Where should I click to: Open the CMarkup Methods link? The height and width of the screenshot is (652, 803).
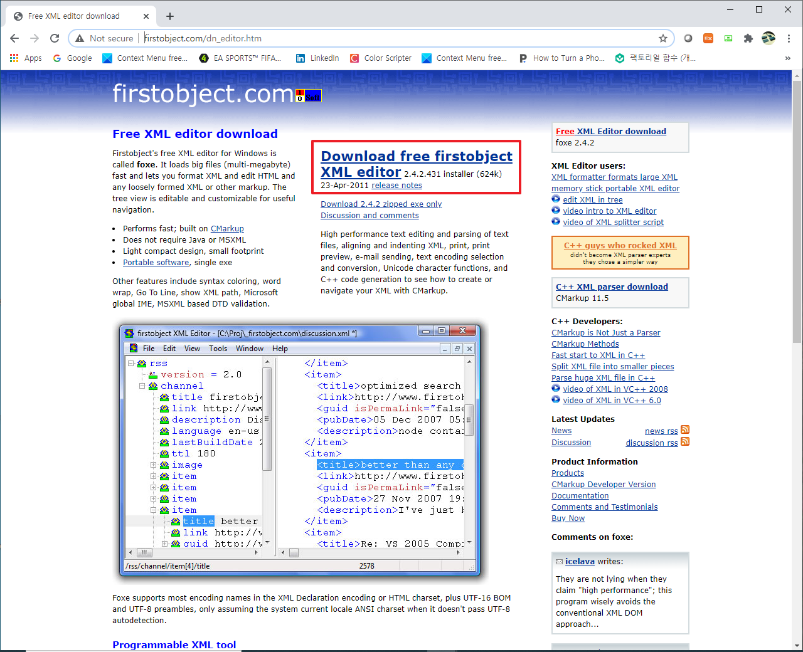[x=585, y=344]
